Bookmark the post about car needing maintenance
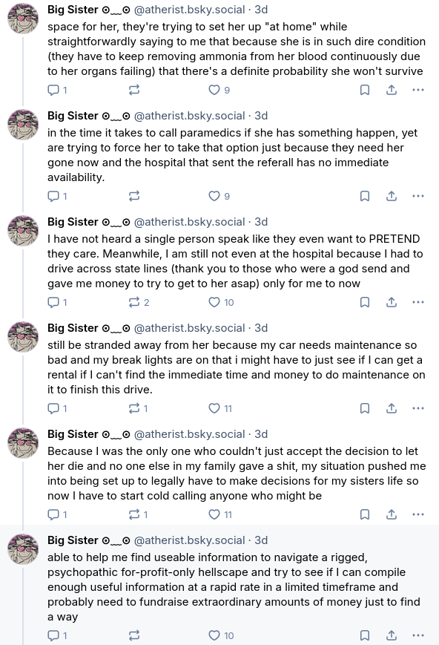 click(365, 408)
